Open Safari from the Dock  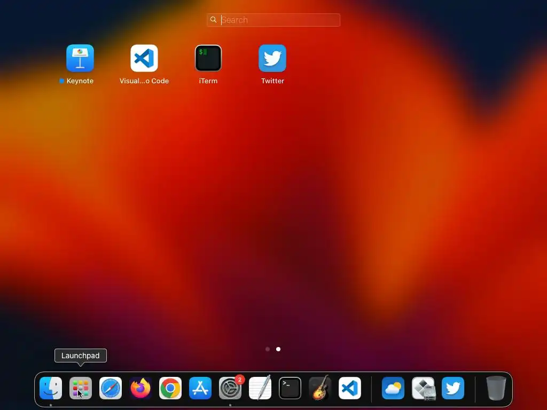111,388
